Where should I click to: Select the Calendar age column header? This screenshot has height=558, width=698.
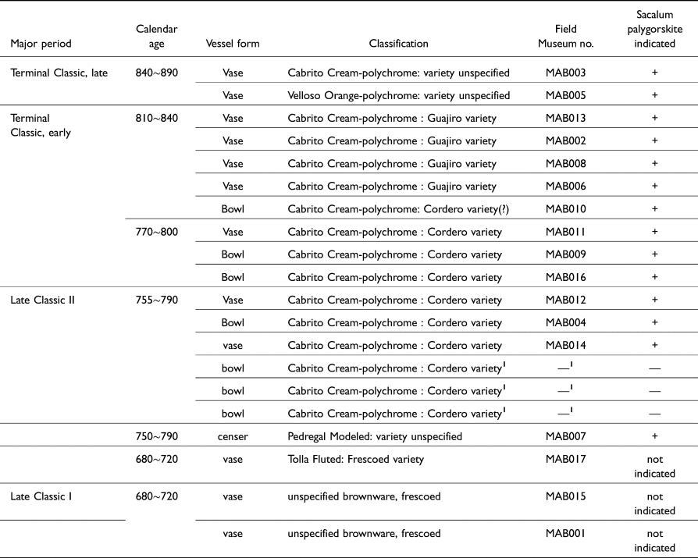pos(156,37)
